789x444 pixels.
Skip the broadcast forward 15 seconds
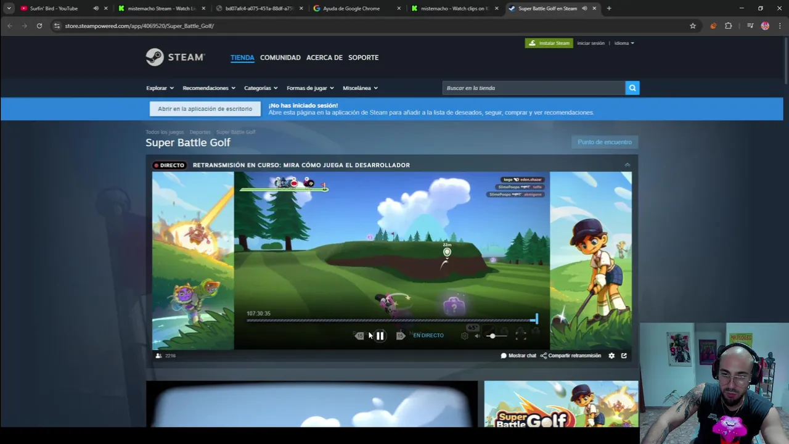coord(401,335)
